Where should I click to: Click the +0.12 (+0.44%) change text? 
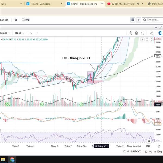pos(40,39)
